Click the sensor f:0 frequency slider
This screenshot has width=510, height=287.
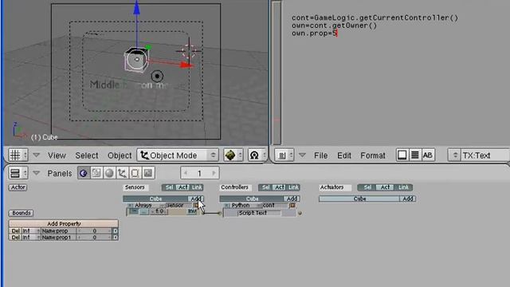pyautogui.click(x=159, y=211)
